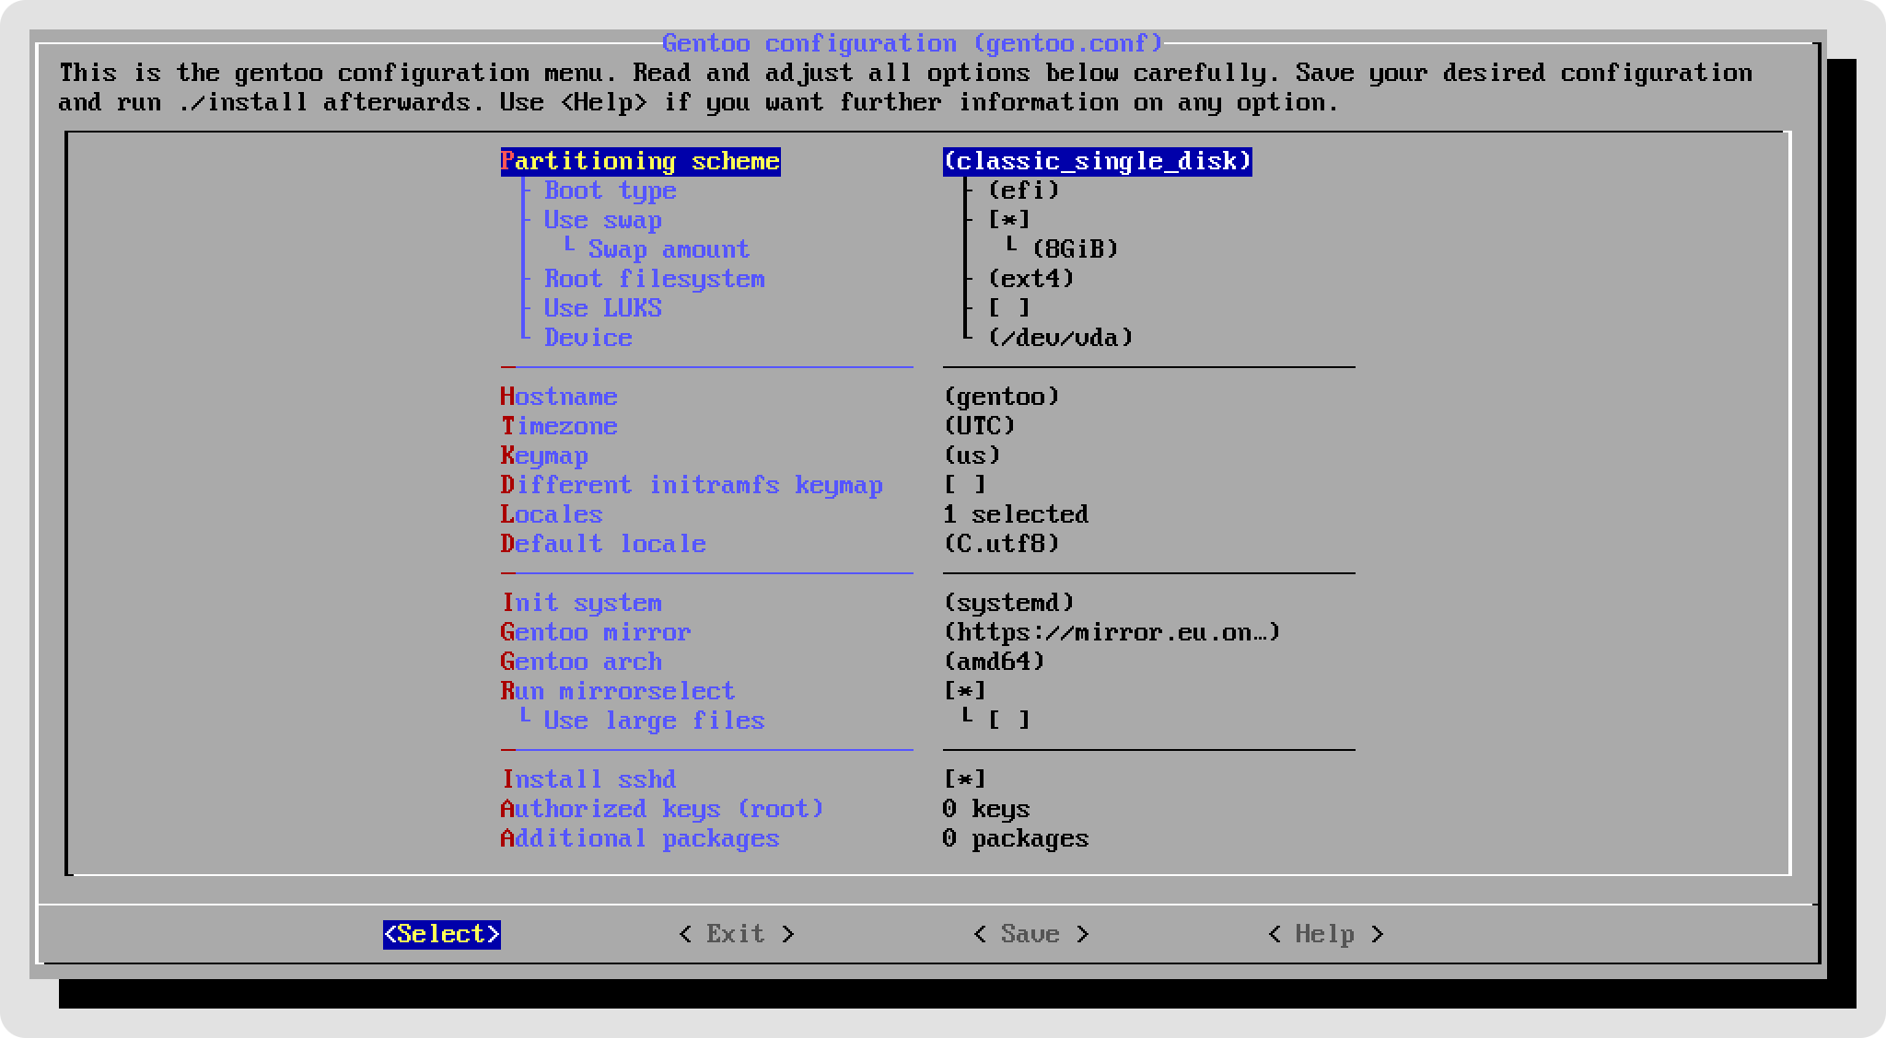1886x1038 pixels.
Task: Toggle the Run mirrorselect checkbox
Action: pyautogui.click(x=964, y=691)
